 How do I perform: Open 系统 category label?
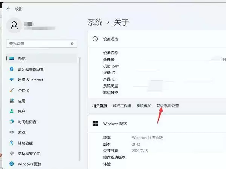(21, 59)
